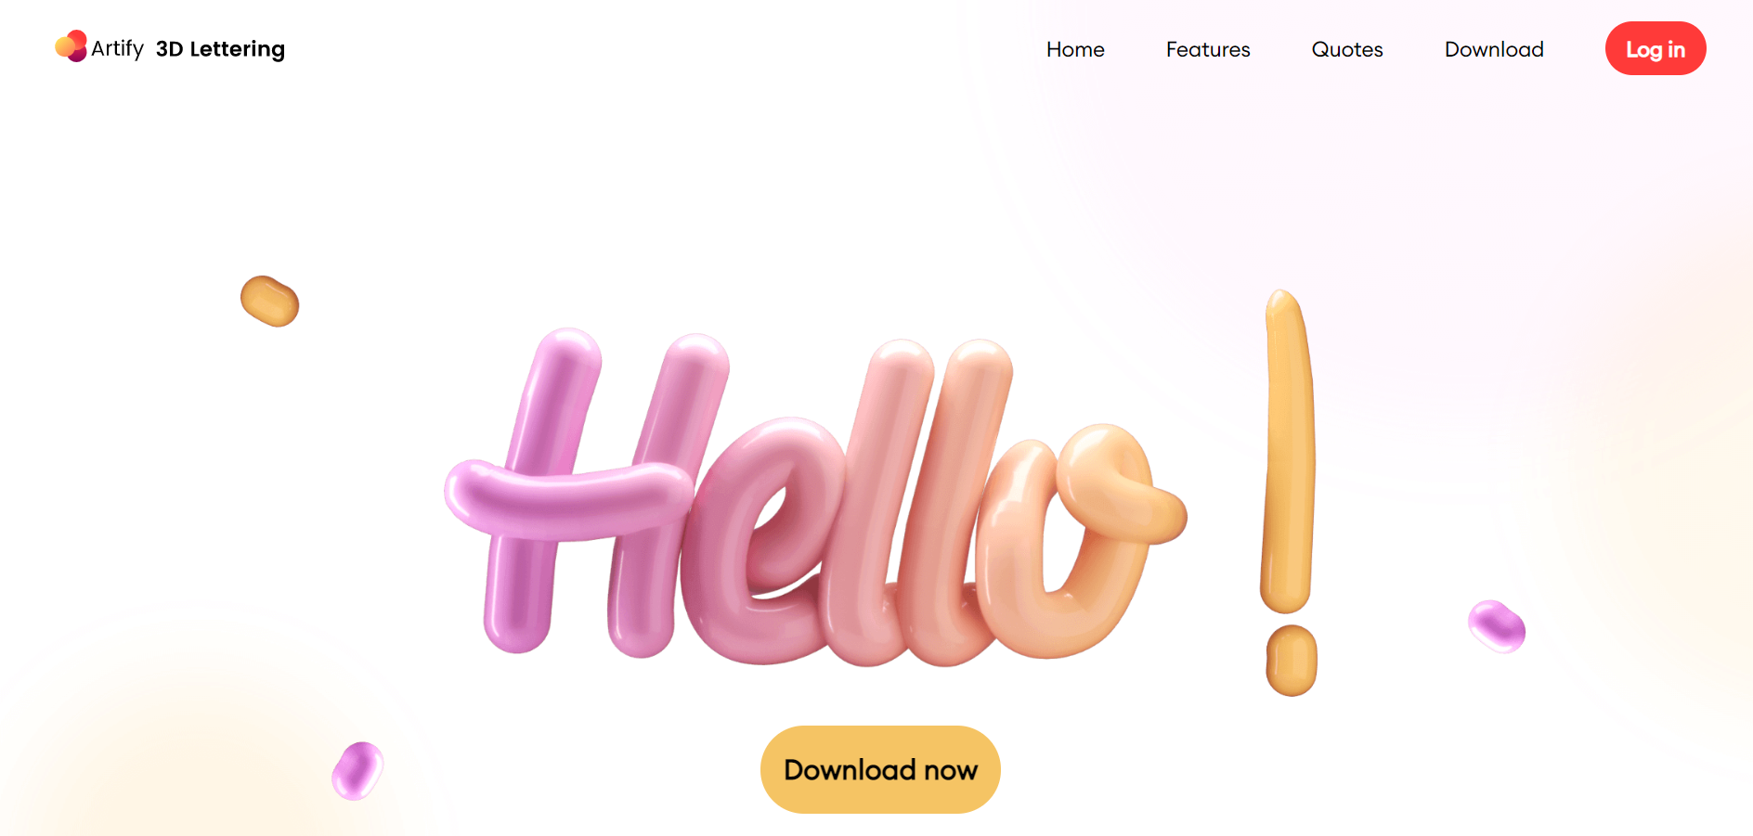Click the purple bean shape at right
This screenshot has width=1753, height=836.
click(x=1496, y=626)
